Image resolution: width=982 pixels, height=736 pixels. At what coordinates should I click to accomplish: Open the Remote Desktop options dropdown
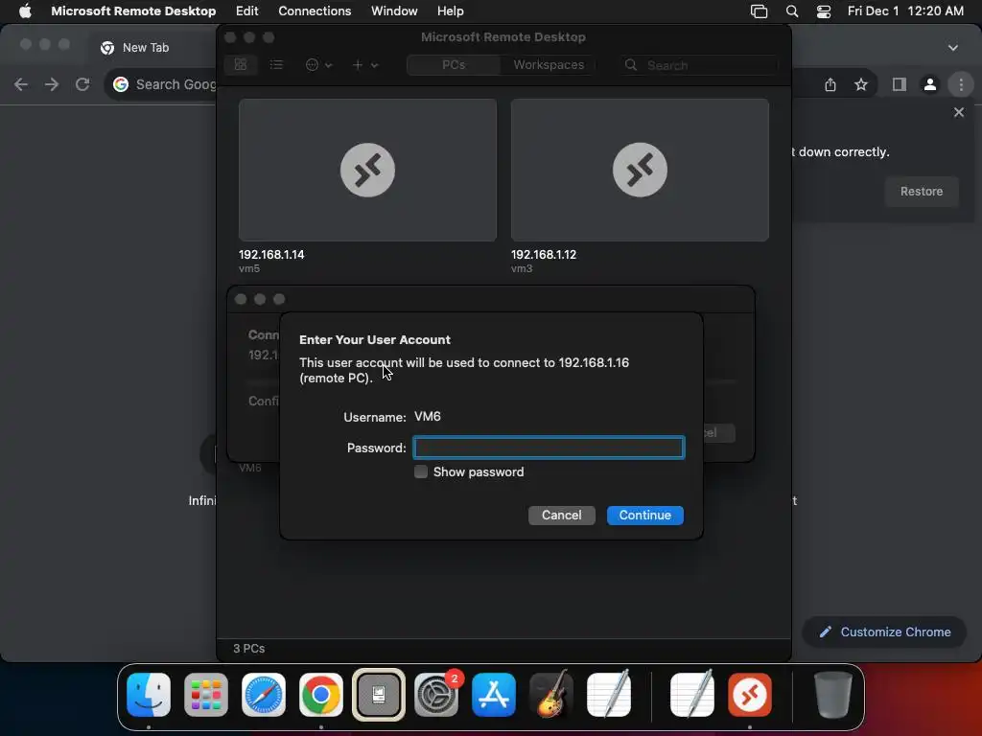(x=318, y=64)
